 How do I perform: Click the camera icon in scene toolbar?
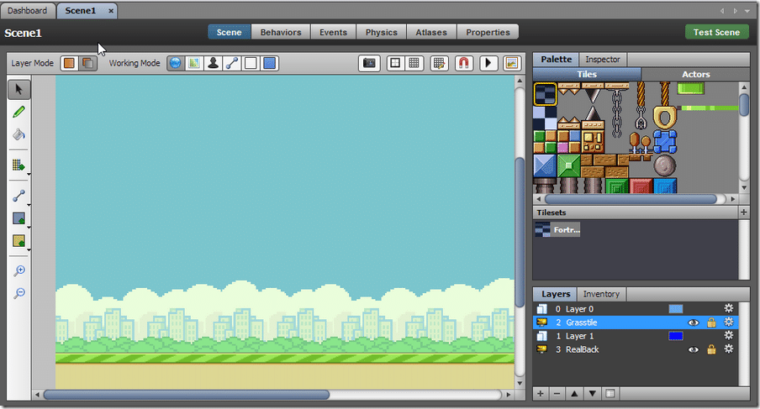tap(369, 63)
